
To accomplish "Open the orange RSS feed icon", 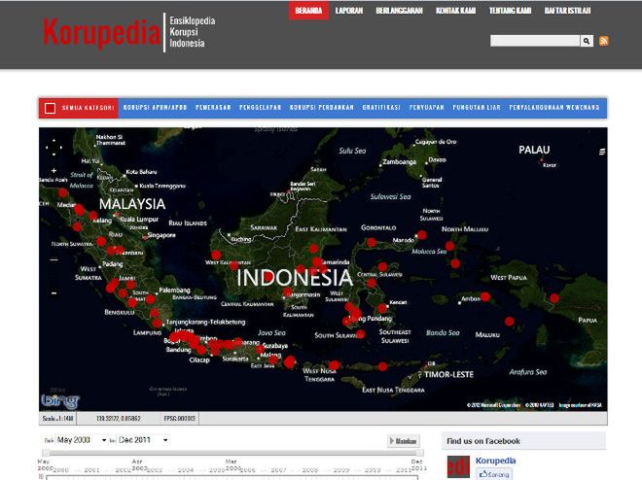I will [604, 41].
